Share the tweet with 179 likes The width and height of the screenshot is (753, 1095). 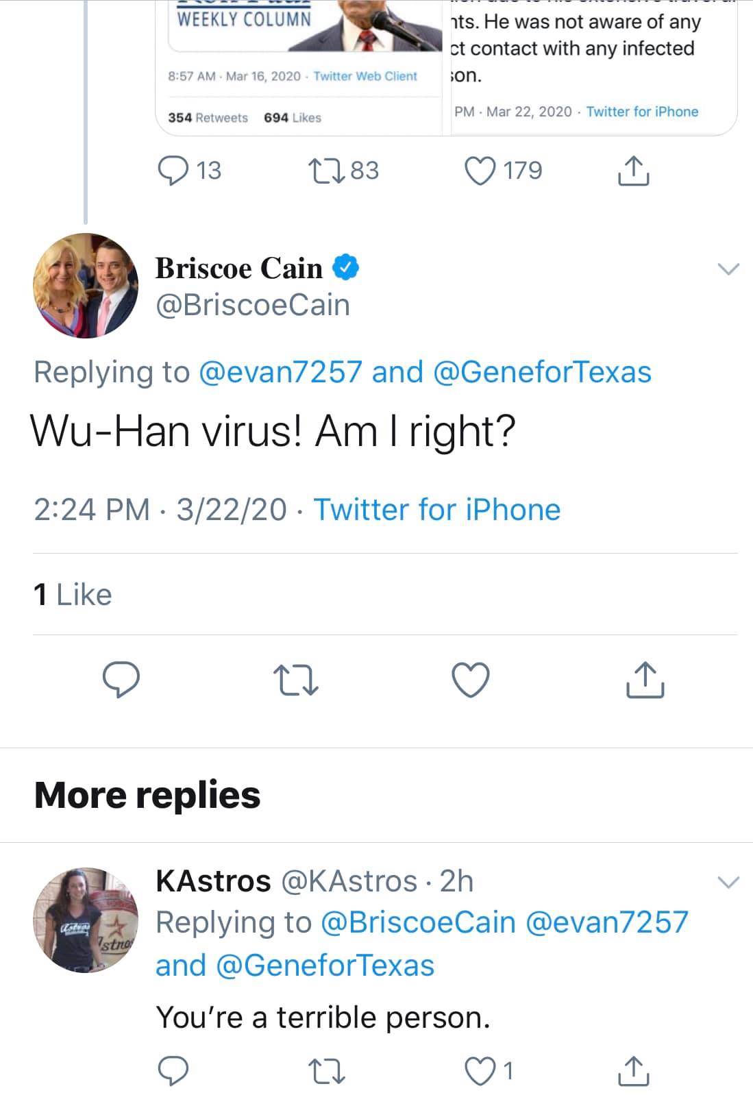click(633, 171)
